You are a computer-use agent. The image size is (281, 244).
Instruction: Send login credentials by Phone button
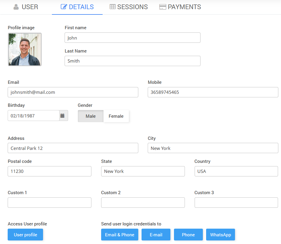[188, 235]
